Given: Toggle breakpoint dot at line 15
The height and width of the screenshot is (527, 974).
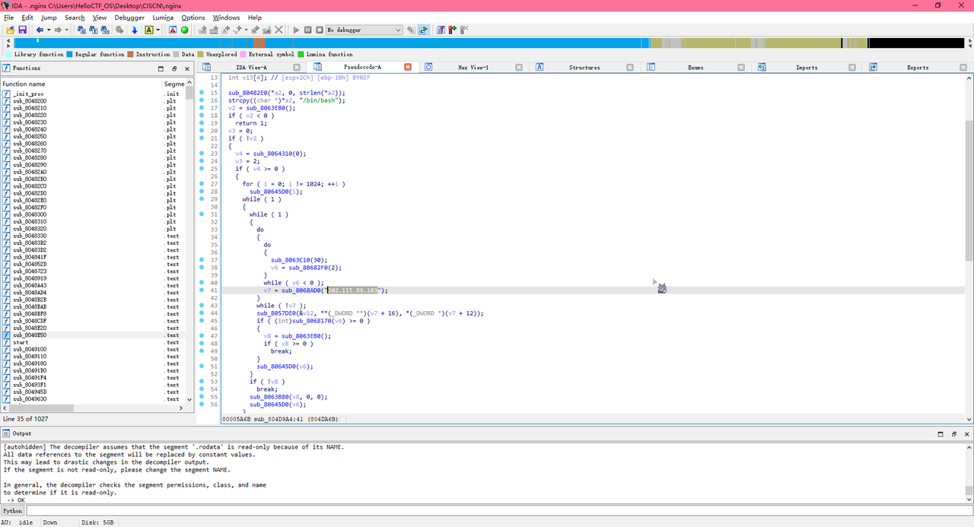Looking at the screenshot, I should [202, 93].
